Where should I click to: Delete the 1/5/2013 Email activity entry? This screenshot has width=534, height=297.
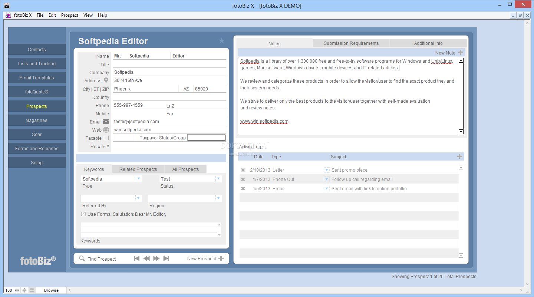coord(243,189)
